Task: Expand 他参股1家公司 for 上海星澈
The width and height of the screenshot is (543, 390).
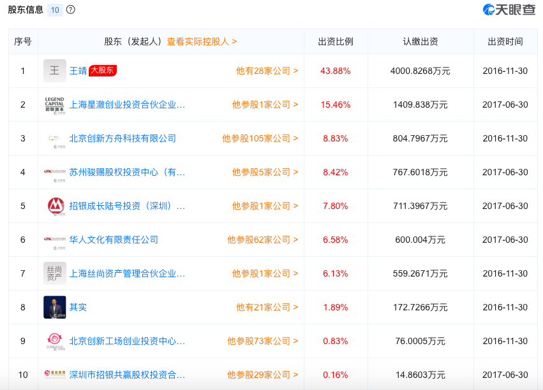Action: 265,105
